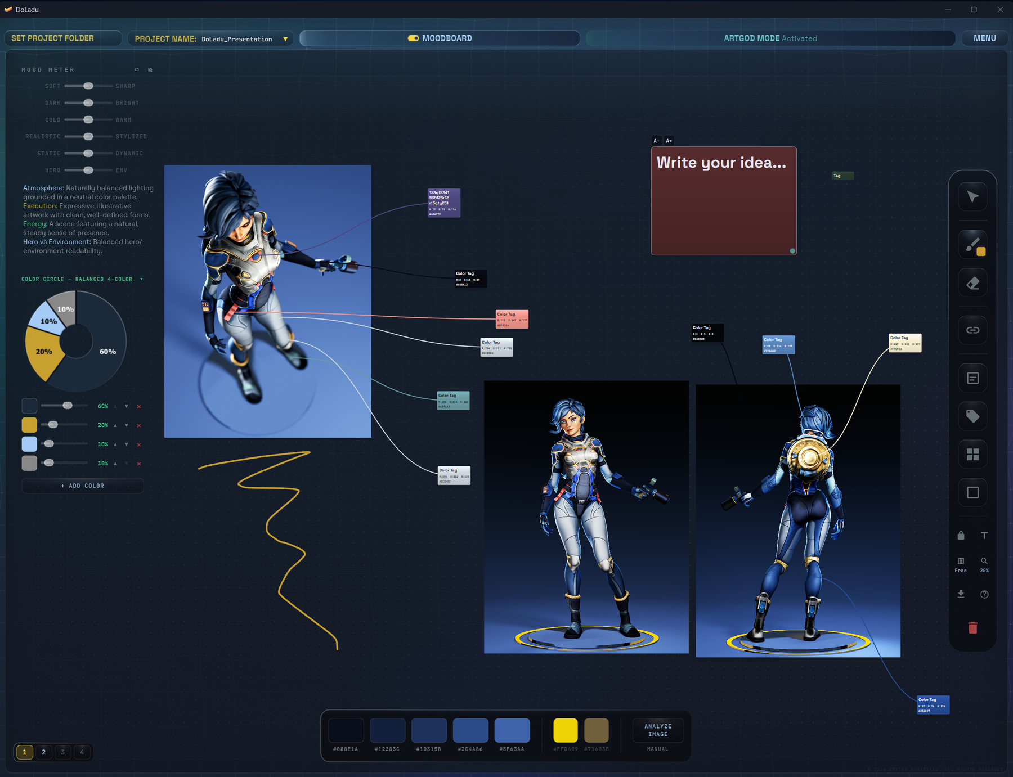
Task: Click the Mood Meter copy icon
Action: click(150, 70)
